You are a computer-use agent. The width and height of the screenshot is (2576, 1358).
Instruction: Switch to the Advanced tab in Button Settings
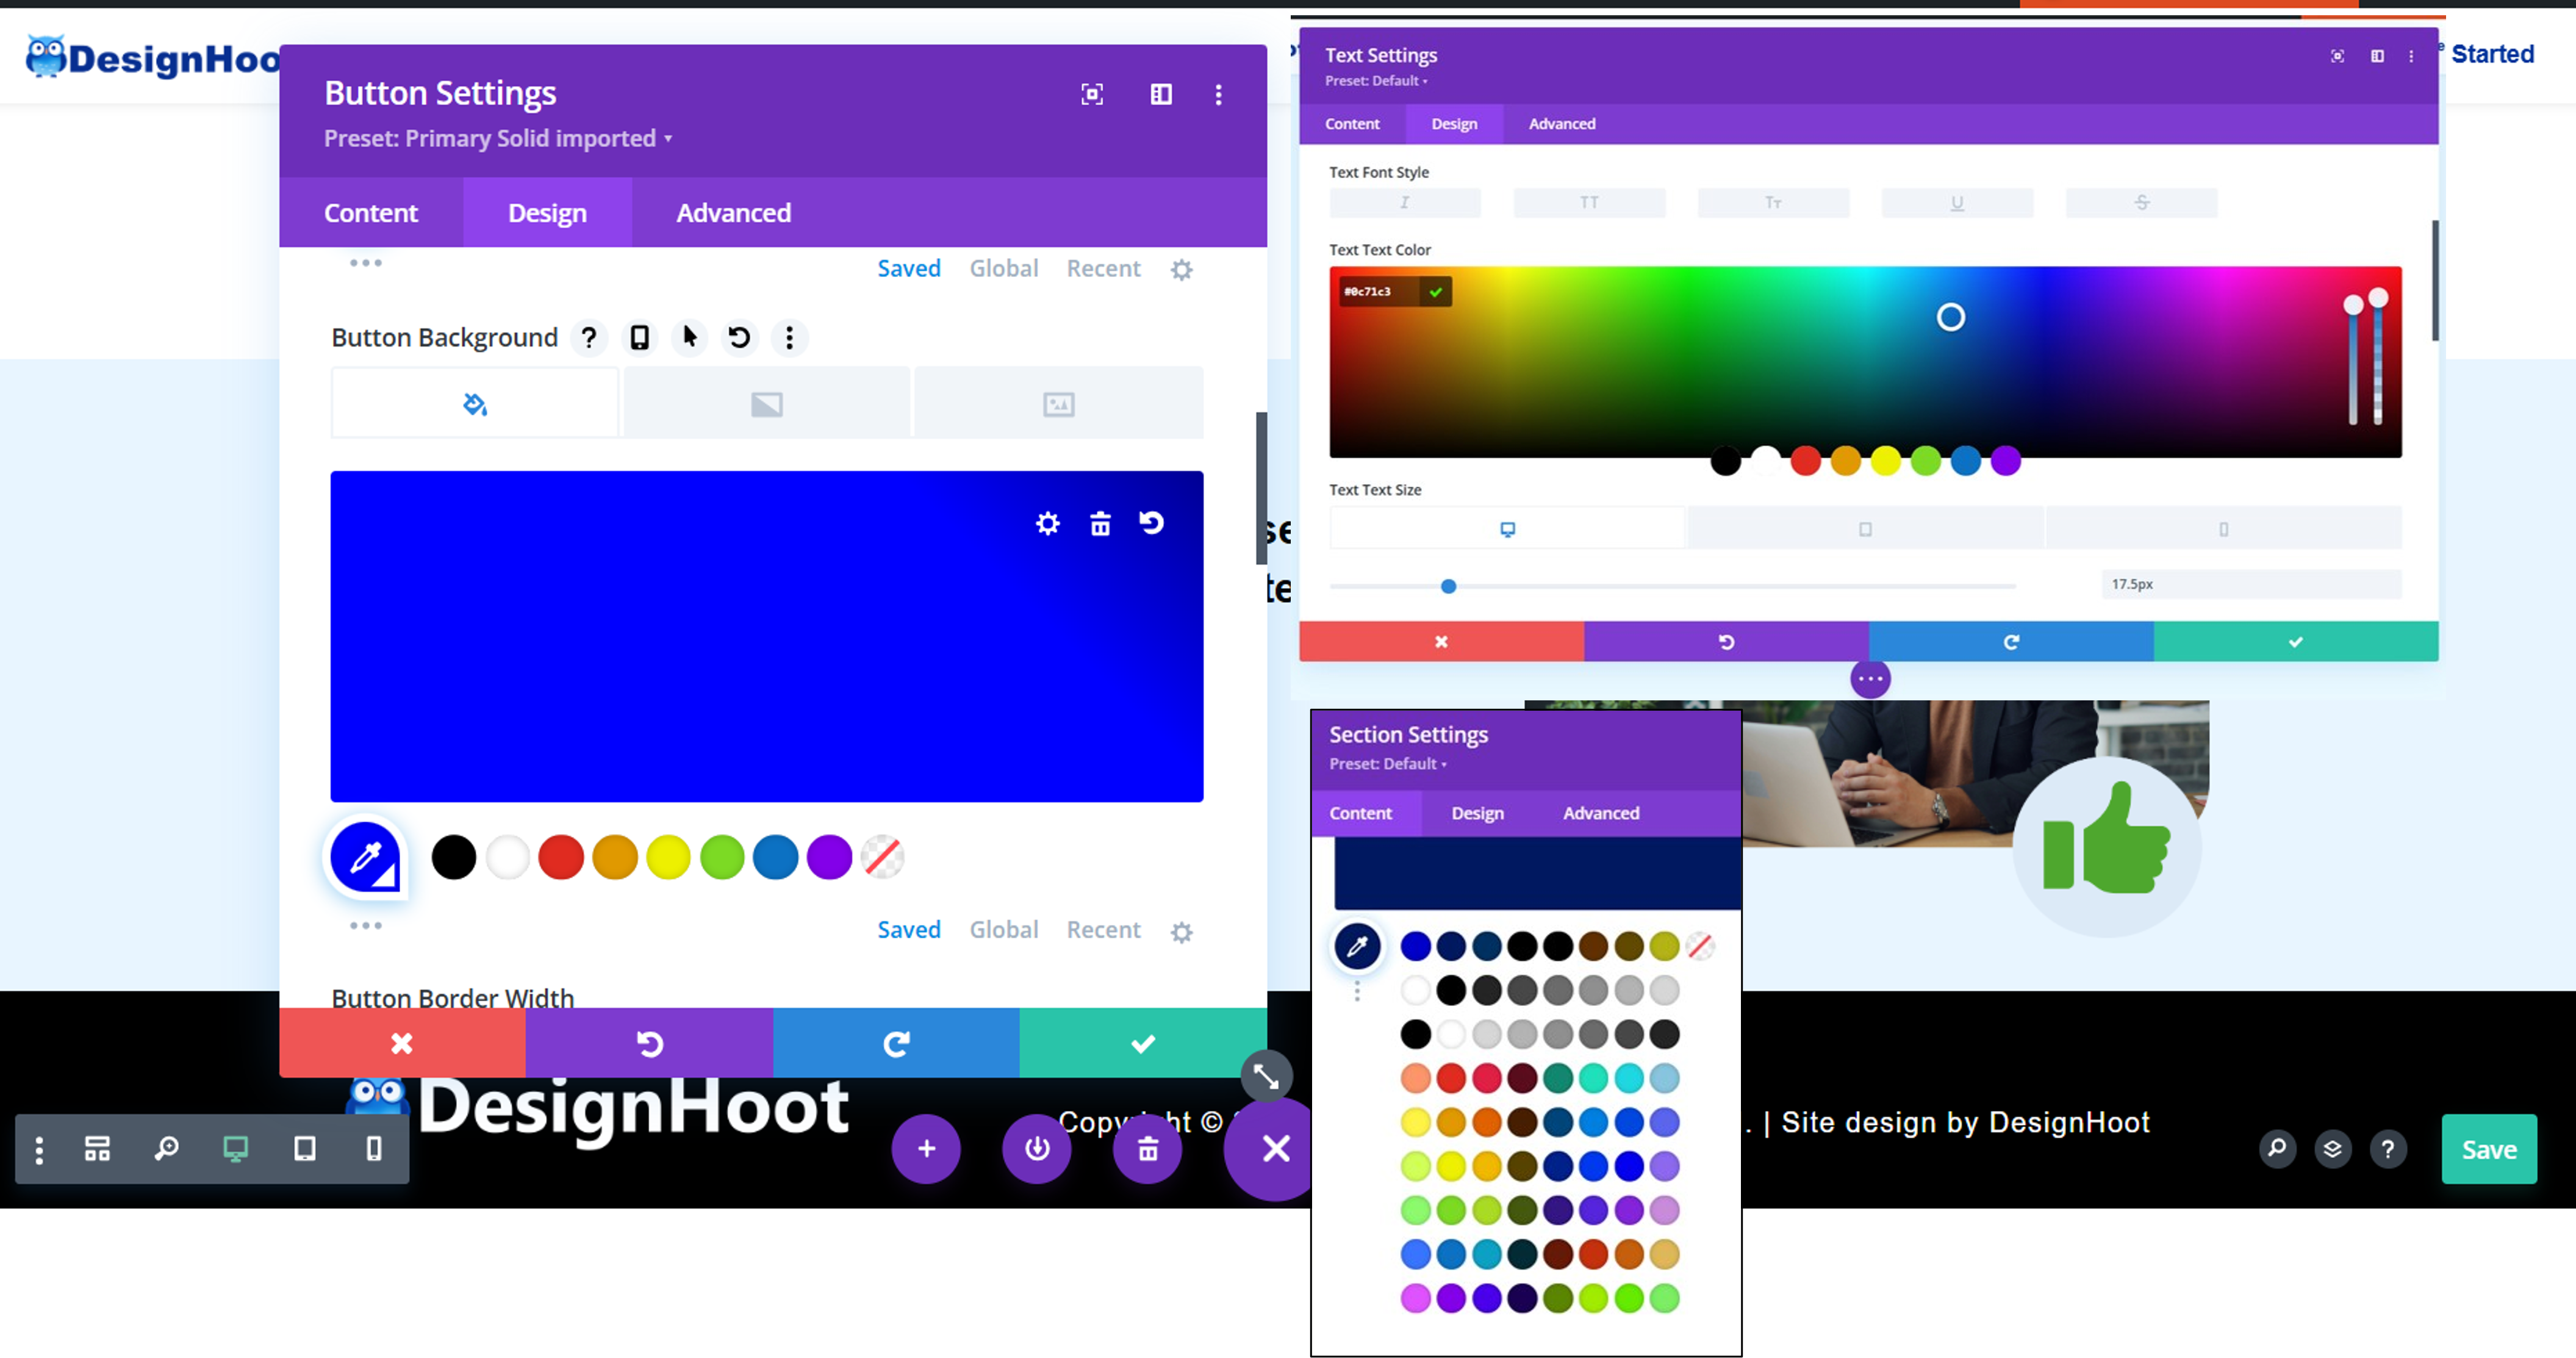733,212
